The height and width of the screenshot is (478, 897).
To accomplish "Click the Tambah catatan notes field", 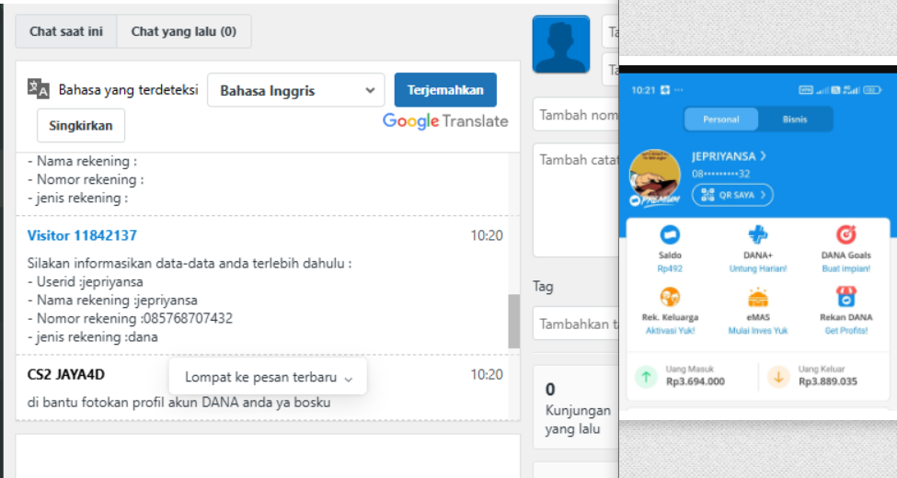I will tap(576, 200).
